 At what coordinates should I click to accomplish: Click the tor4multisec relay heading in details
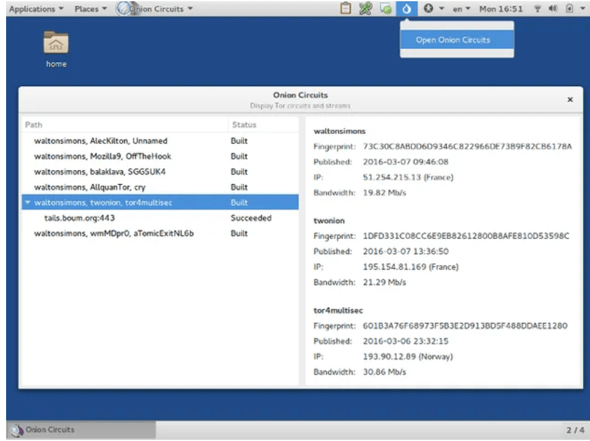pos(338,311)
